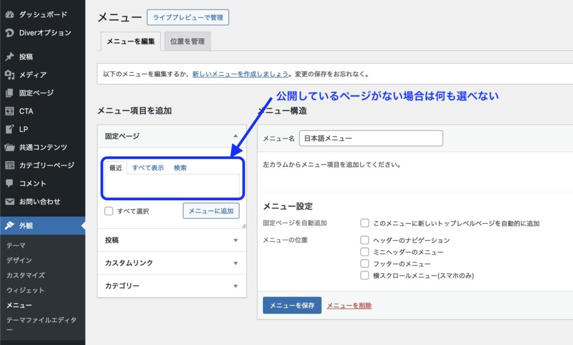Expand the 'カスタムリンク' accordion section

[235, 263]
